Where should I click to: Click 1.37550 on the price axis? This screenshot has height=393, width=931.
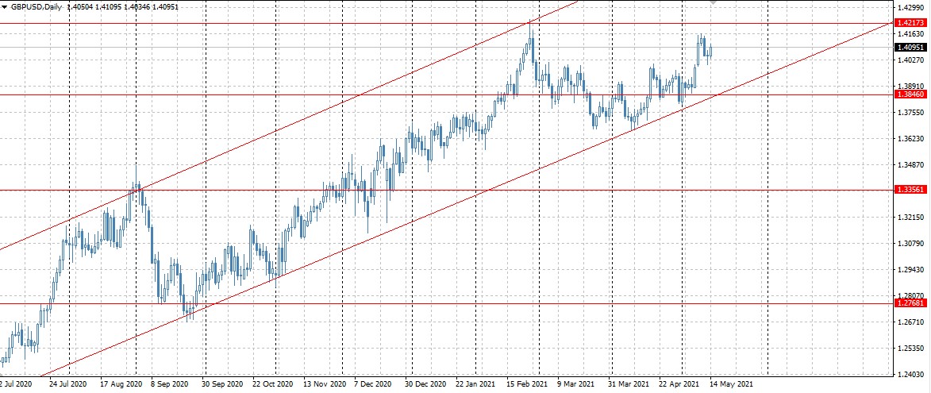click(911, 112)
